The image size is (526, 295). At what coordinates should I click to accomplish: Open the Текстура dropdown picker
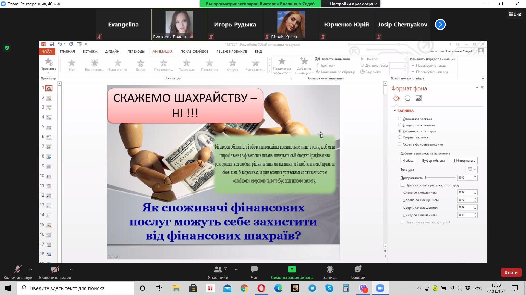(471, 169)
